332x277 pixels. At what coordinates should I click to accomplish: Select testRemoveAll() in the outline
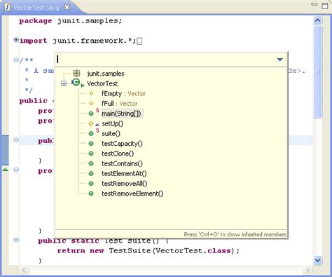click(x=125, y=184)
